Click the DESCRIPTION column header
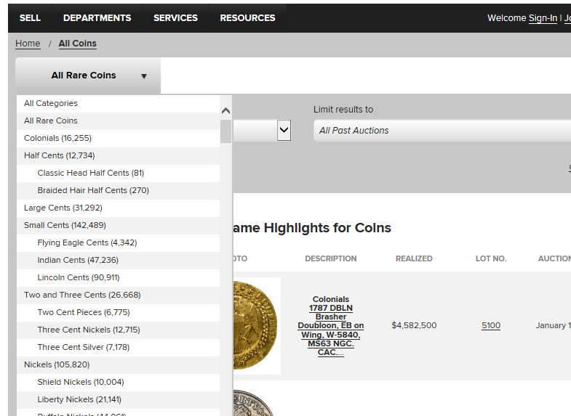 coord(331,258)
